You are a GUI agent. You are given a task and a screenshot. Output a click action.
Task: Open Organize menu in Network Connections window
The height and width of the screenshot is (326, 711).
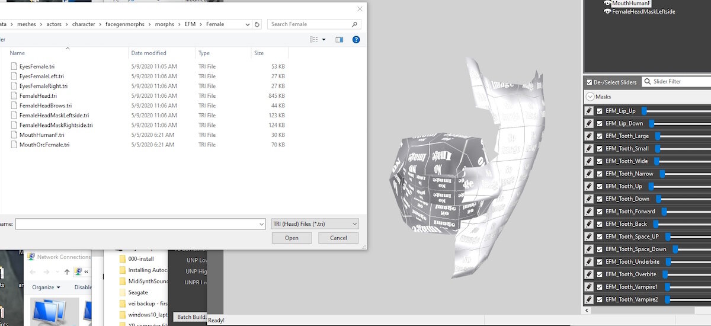(46, 287)
